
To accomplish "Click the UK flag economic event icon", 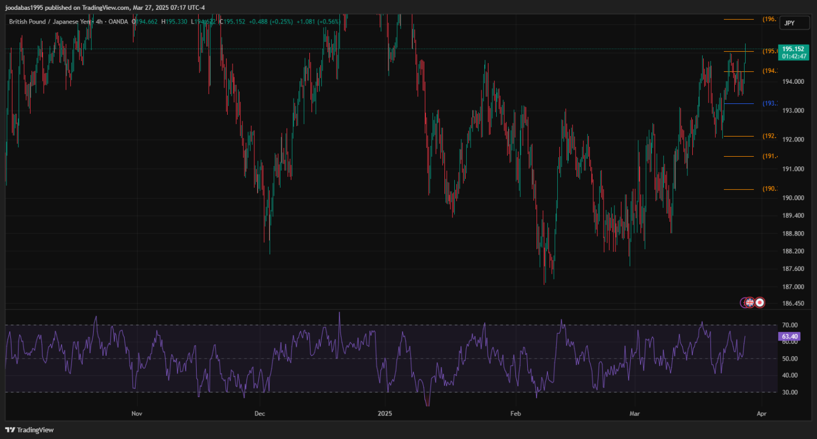I will coord(750,302).
